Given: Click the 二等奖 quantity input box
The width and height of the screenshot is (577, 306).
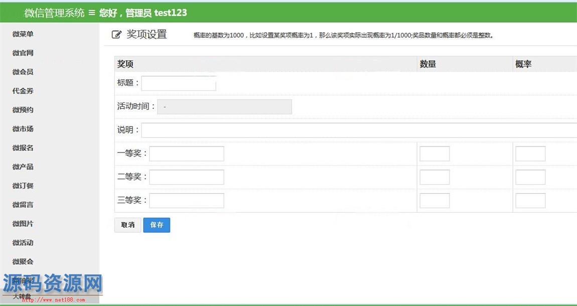Looking at the screenshot, I should pyautogui.click(x=435, y=177).
